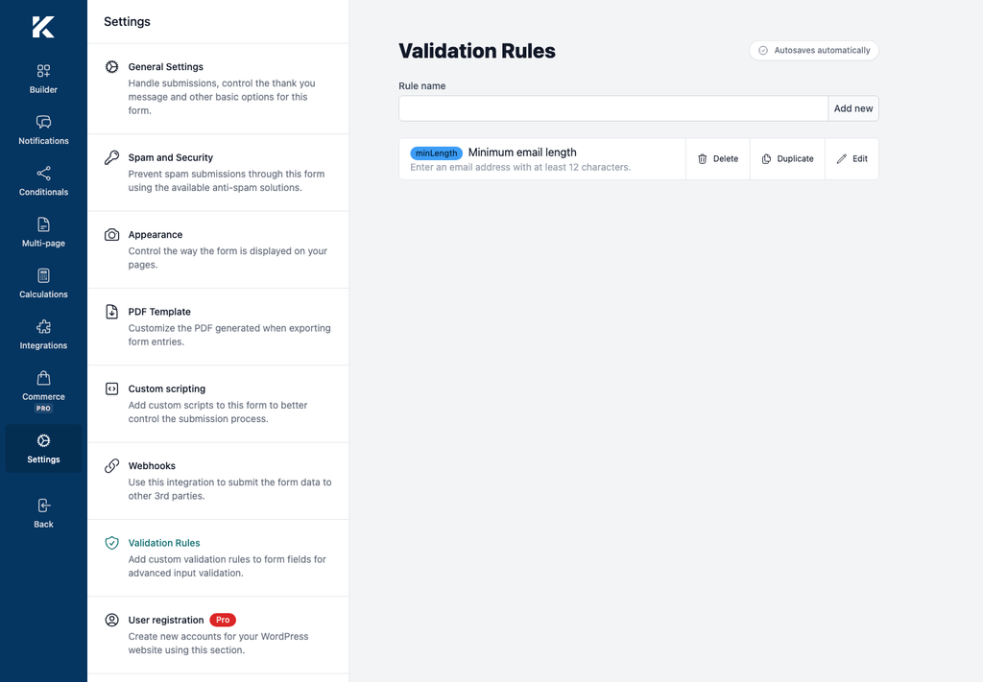Open Notifications from the sidebar
The width and height of the screenshot is (983, 682).
tap(43, 130)
